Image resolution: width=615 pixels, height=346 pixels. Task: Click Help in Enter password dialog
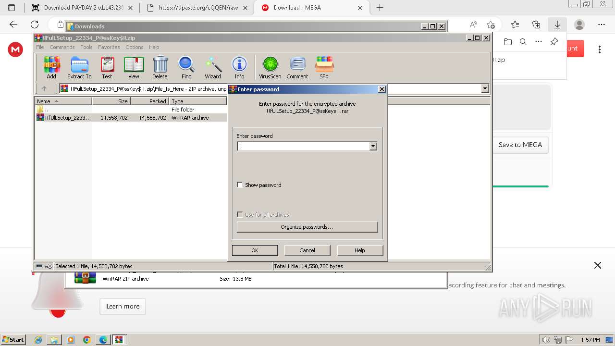pos(360,250)
